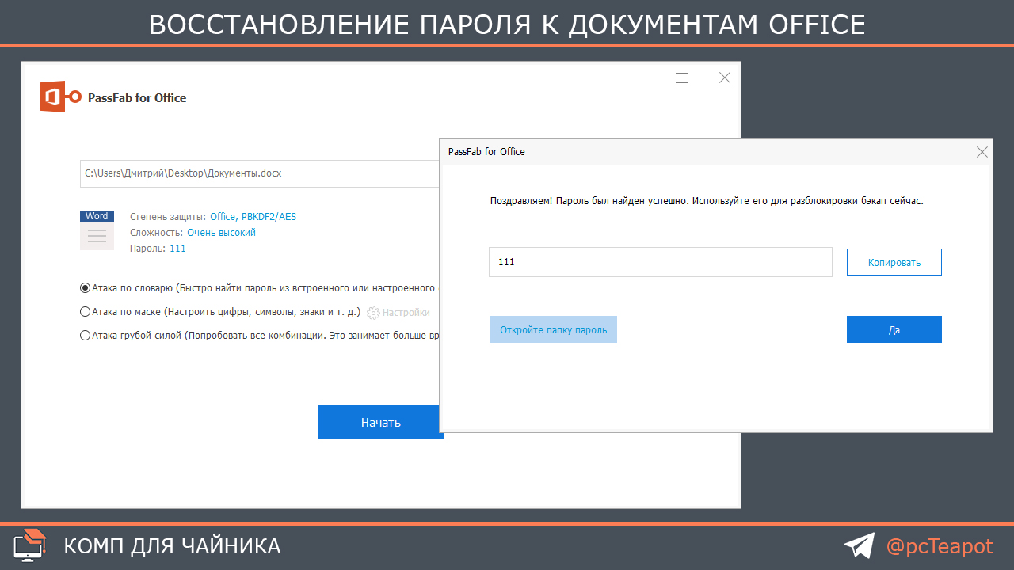
Task: Click the recovered password field showing 111
Action: (x=661, y=262)
